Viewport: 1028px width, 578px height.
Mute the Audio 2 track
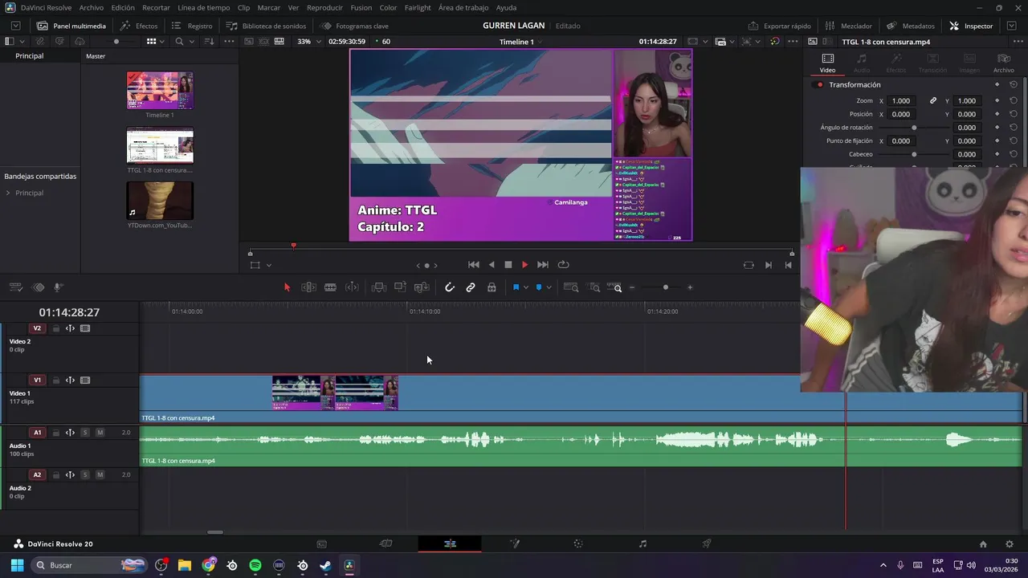[100, 474]
